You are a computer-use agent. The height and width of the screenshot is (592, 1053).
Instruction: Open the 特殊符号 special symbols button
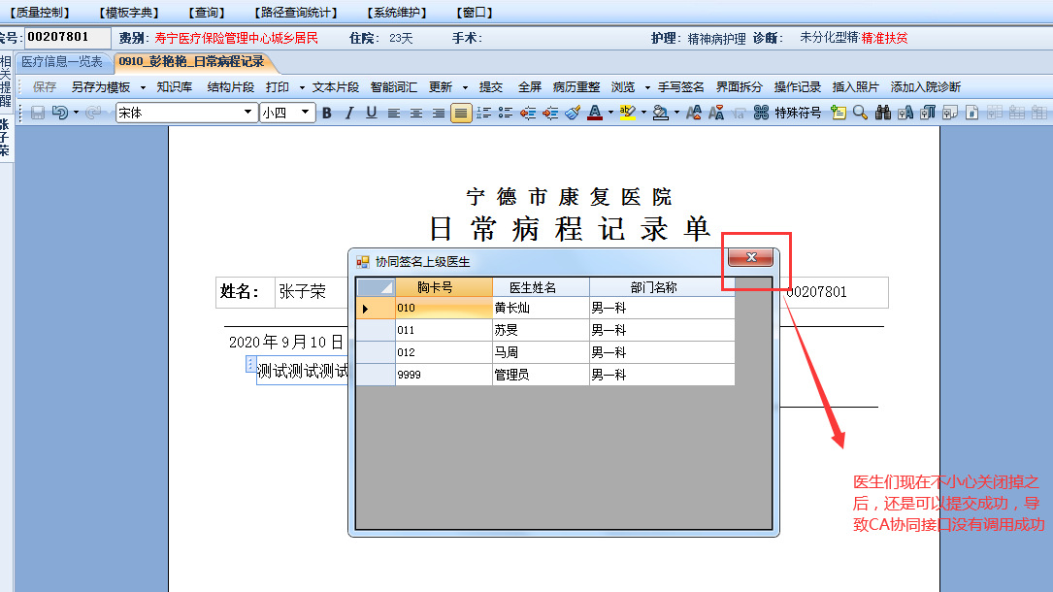click(798, 113)
